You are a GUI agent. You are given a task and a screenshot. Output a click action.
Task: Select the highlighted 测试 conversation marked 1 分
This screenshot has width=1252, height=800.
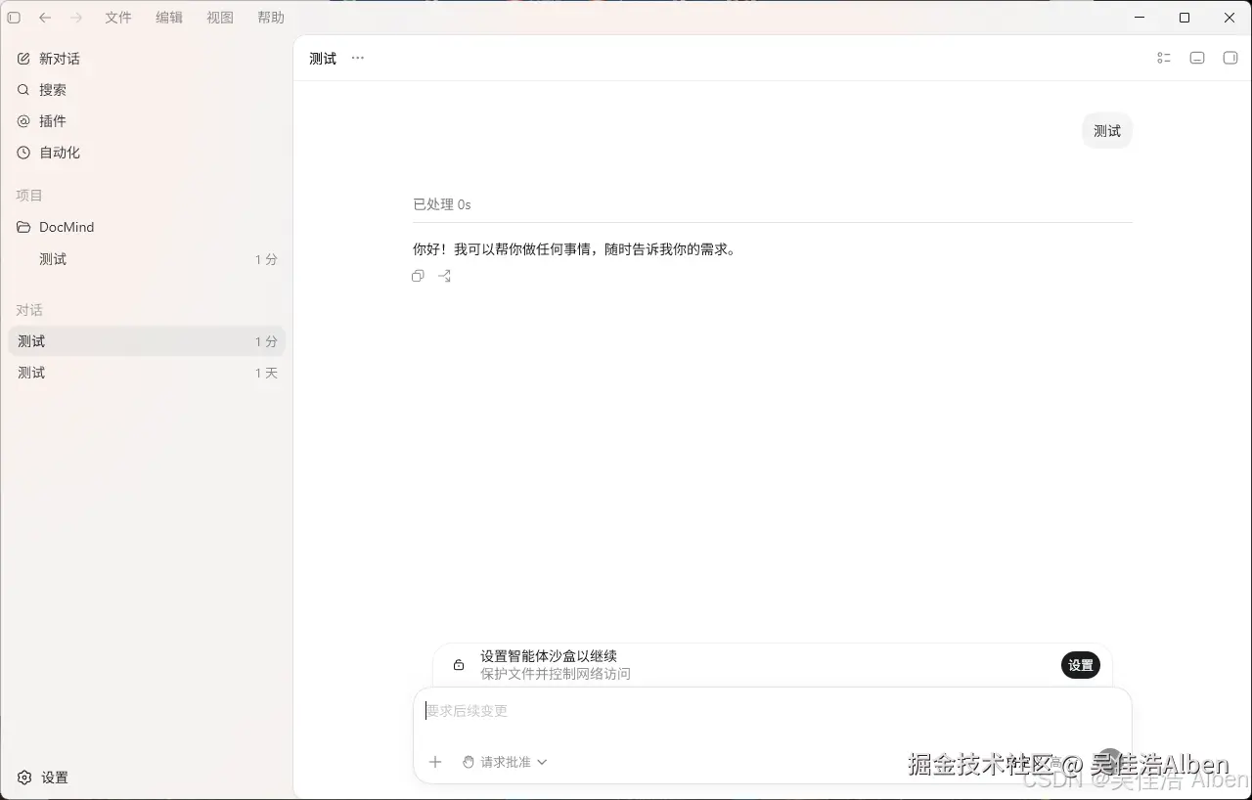(147, 341)
